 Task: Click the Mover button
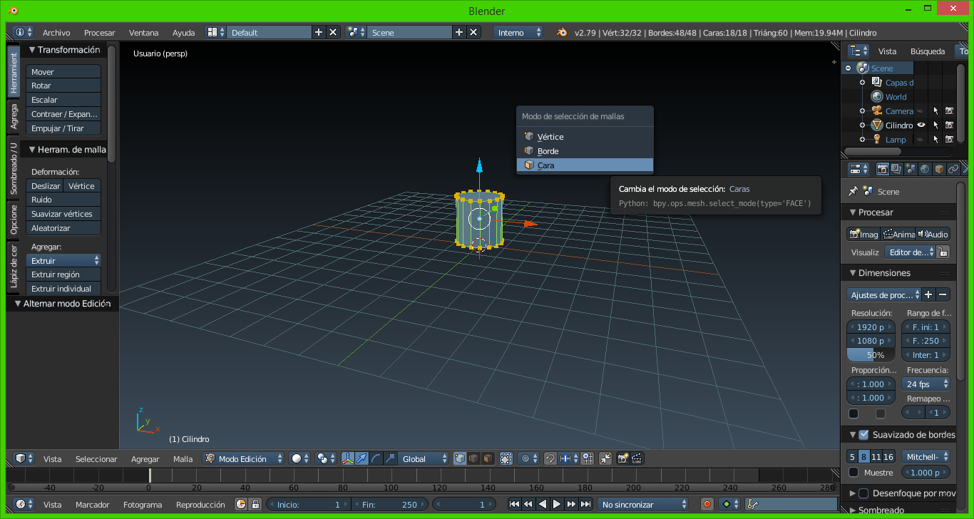(63, 72)
